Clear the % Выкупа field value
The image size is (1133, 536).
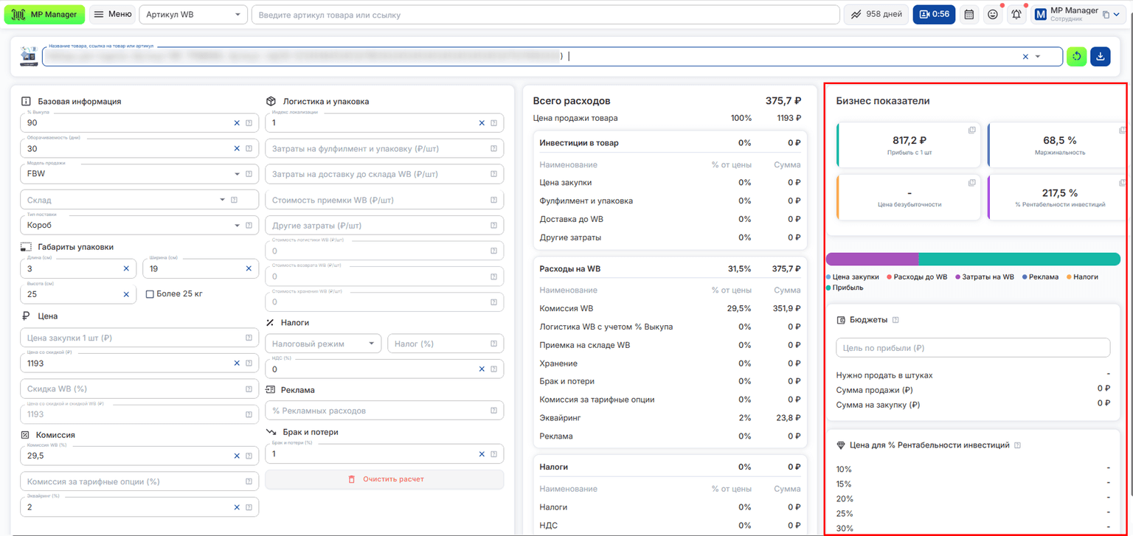(237, 123)
